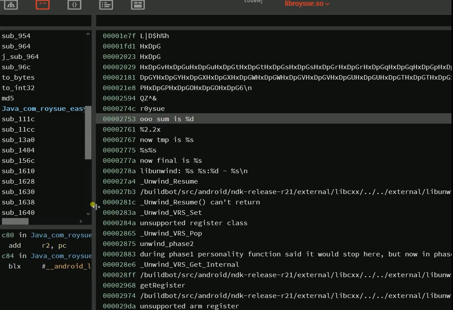The image size is (453, 310).
Task: Select the 'r0ysue' string row
Action: coord(273,109)
